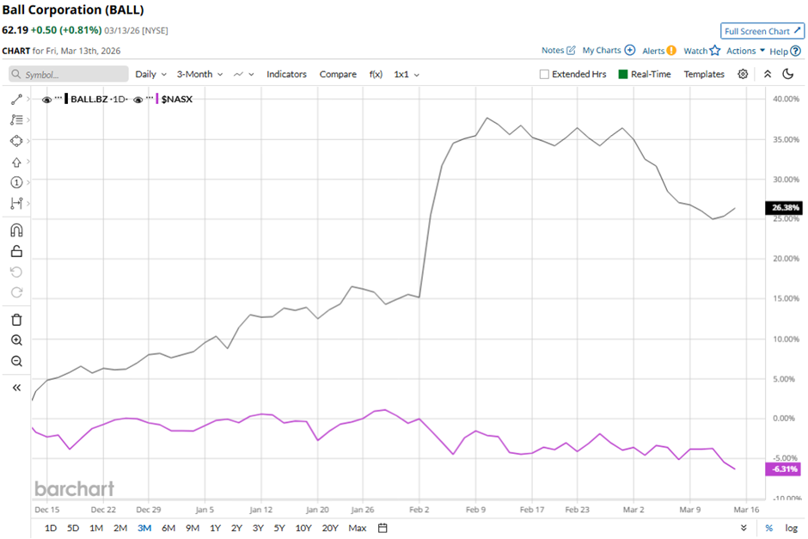Select the trend line drawing tool
The image size is (808, 539).
pos(15,99)
